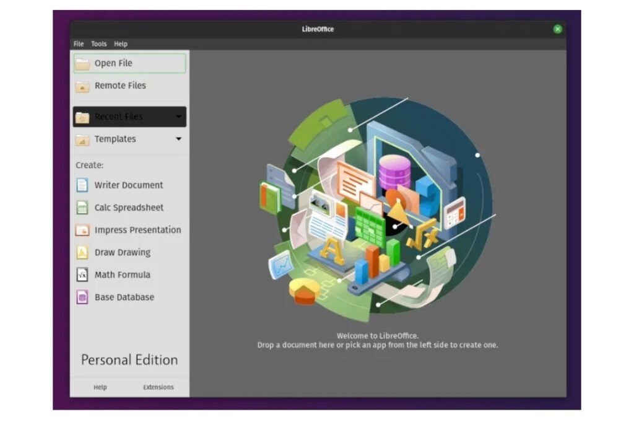Start a new Draw Drawing
634x427 pixels.
[123, 252]
